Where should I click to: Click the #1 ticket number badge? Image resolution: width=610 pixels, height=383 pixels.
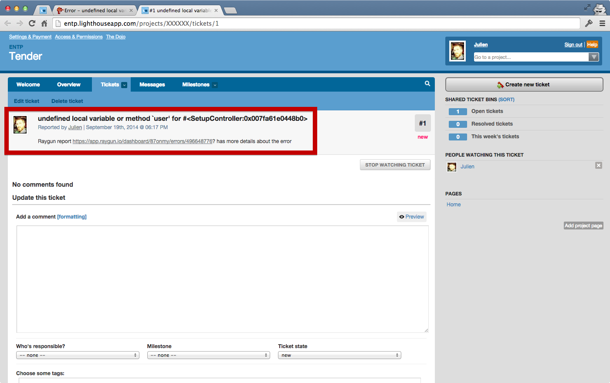[423, 123]
